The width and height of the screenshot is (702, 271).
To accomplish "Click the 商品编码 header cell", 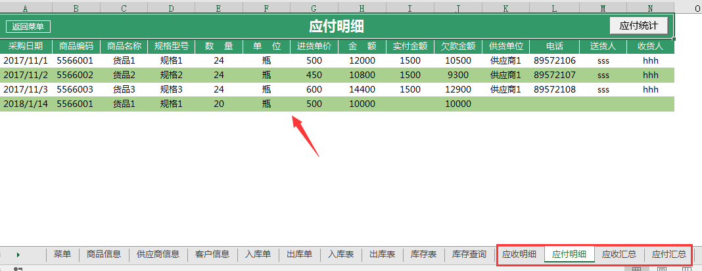I will pyautogui.click(x=76, y=46).
